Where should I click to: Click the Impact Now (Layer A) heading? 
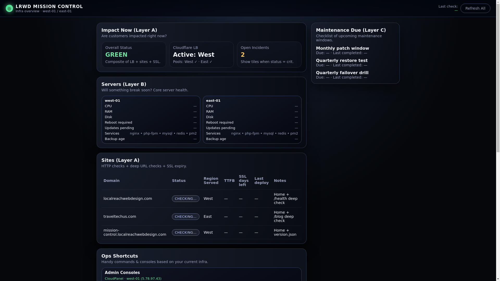coord(129,30)
